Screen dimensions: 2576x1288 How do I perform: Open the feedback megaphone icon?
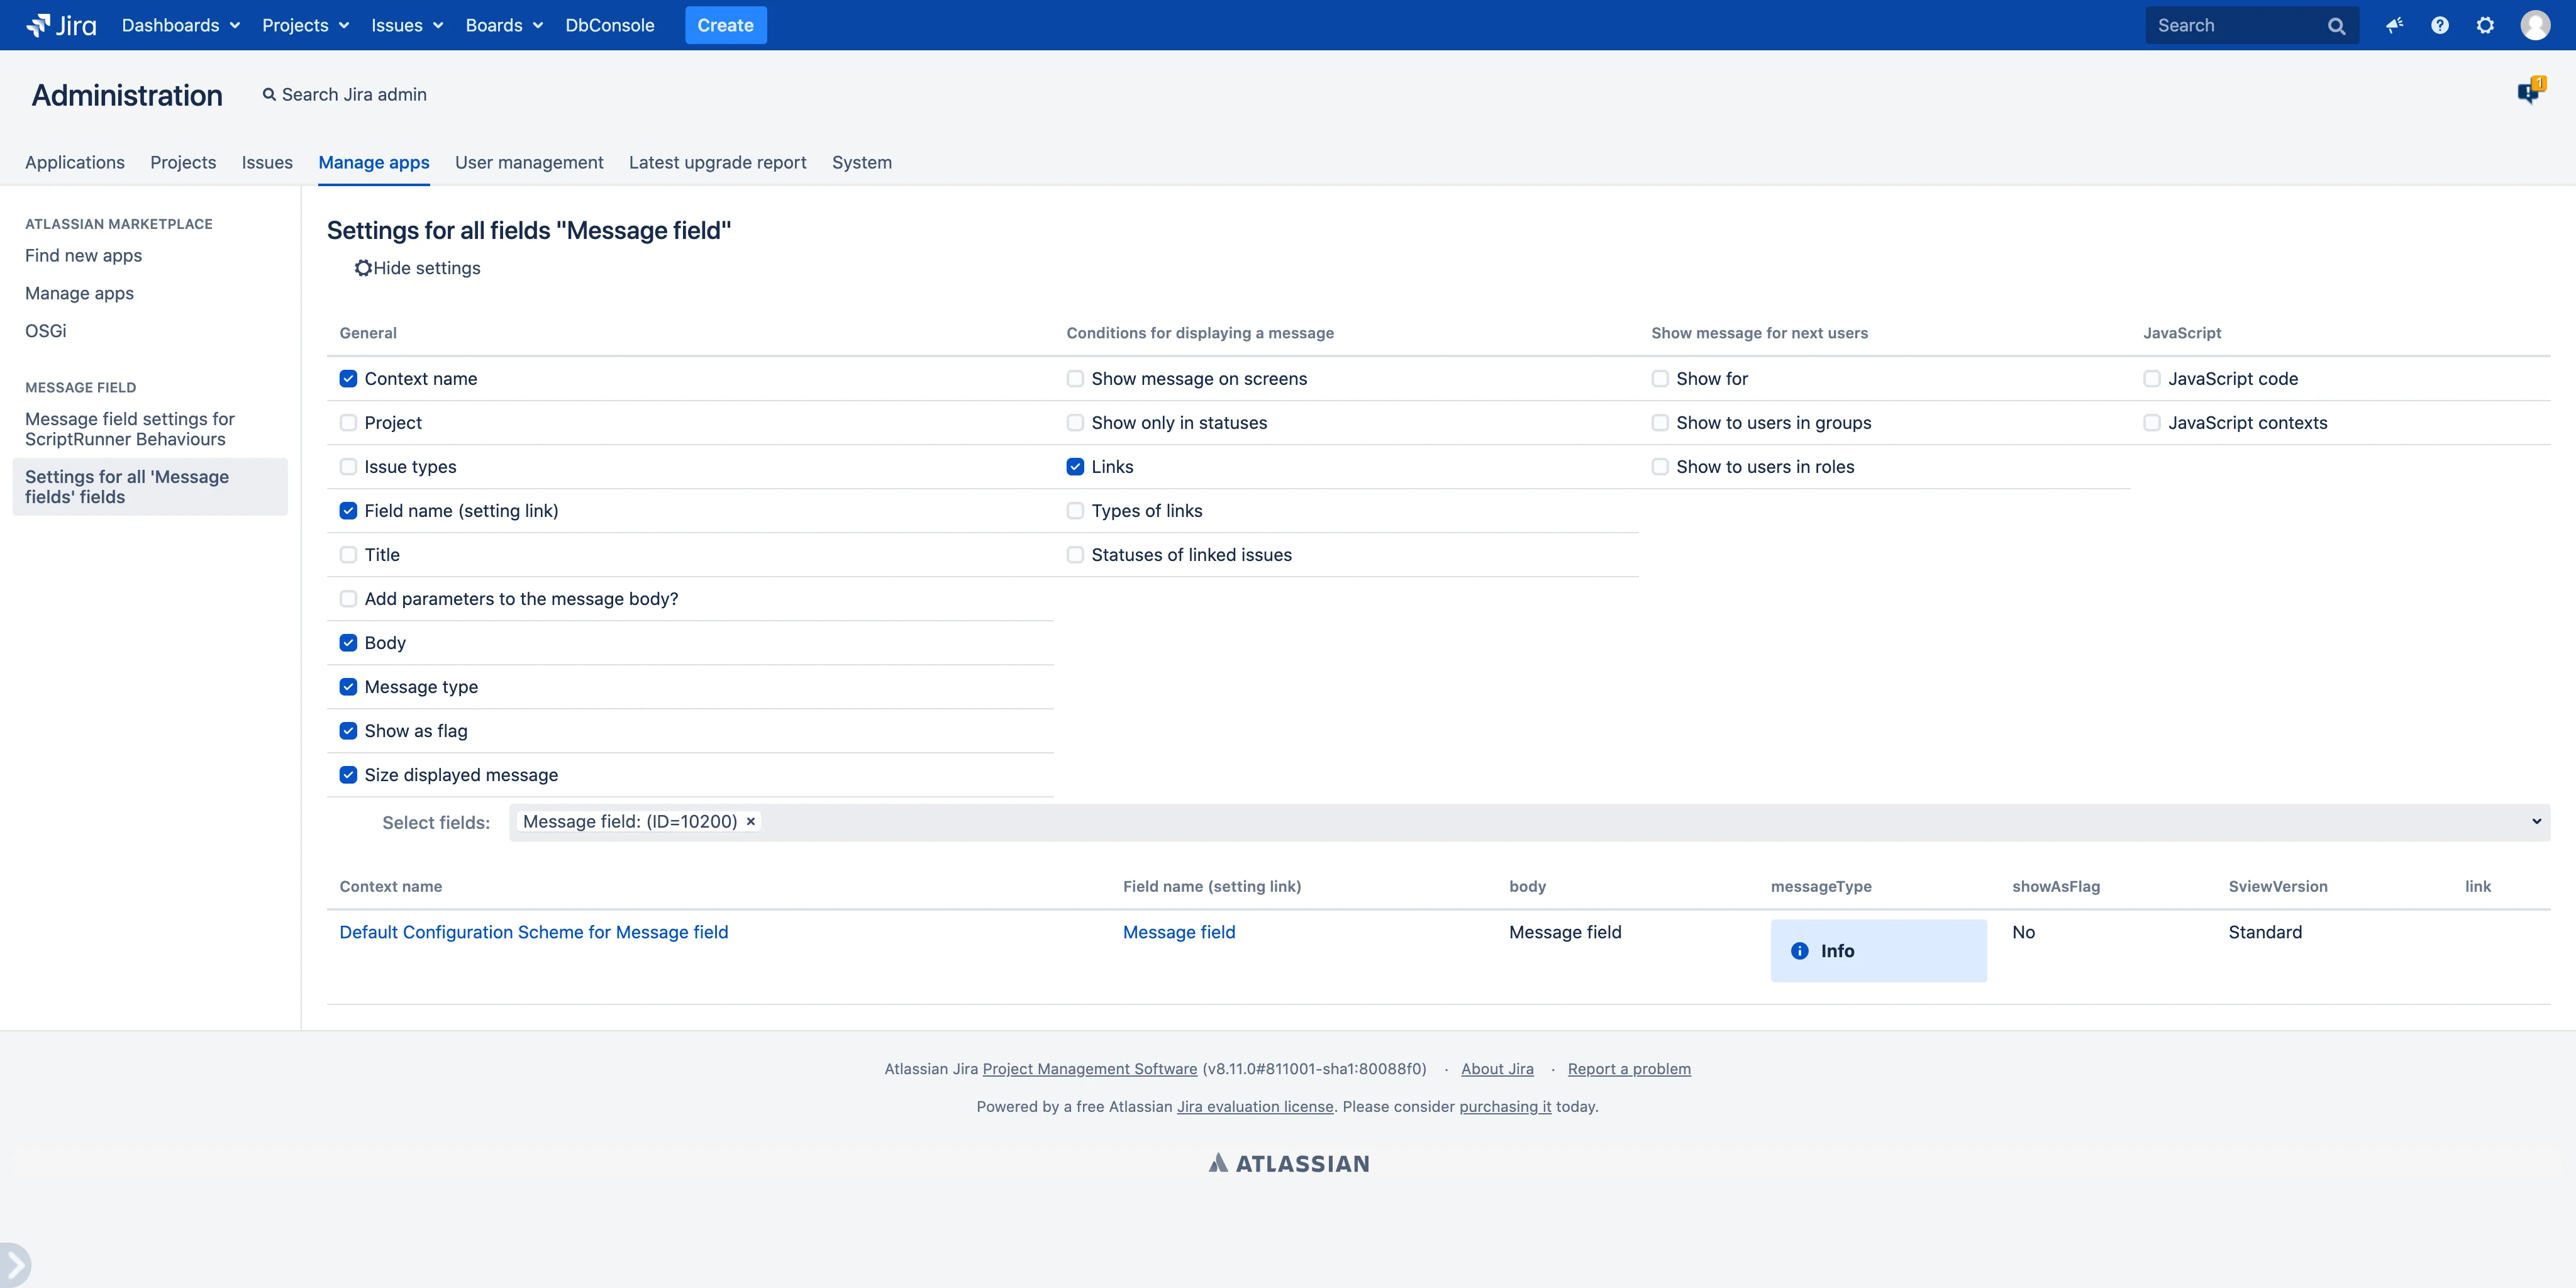(x=2394, y=25)
